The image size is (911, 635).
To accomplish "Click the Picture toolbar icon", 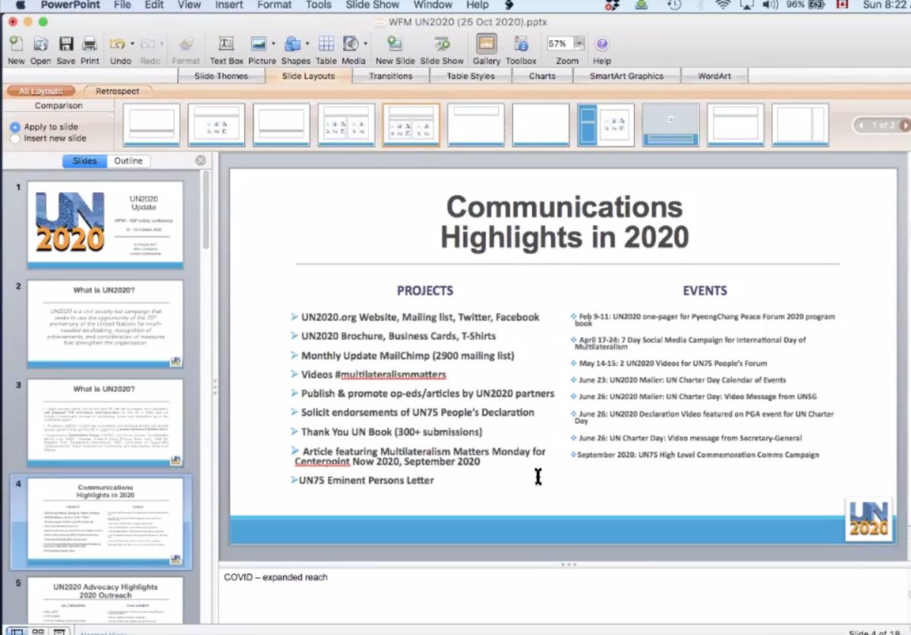I will [x=259, y=45].
